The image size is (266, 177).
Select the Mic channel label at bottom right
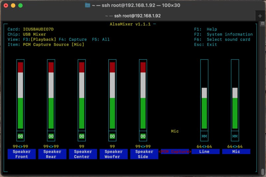click(x=236, y=151)
